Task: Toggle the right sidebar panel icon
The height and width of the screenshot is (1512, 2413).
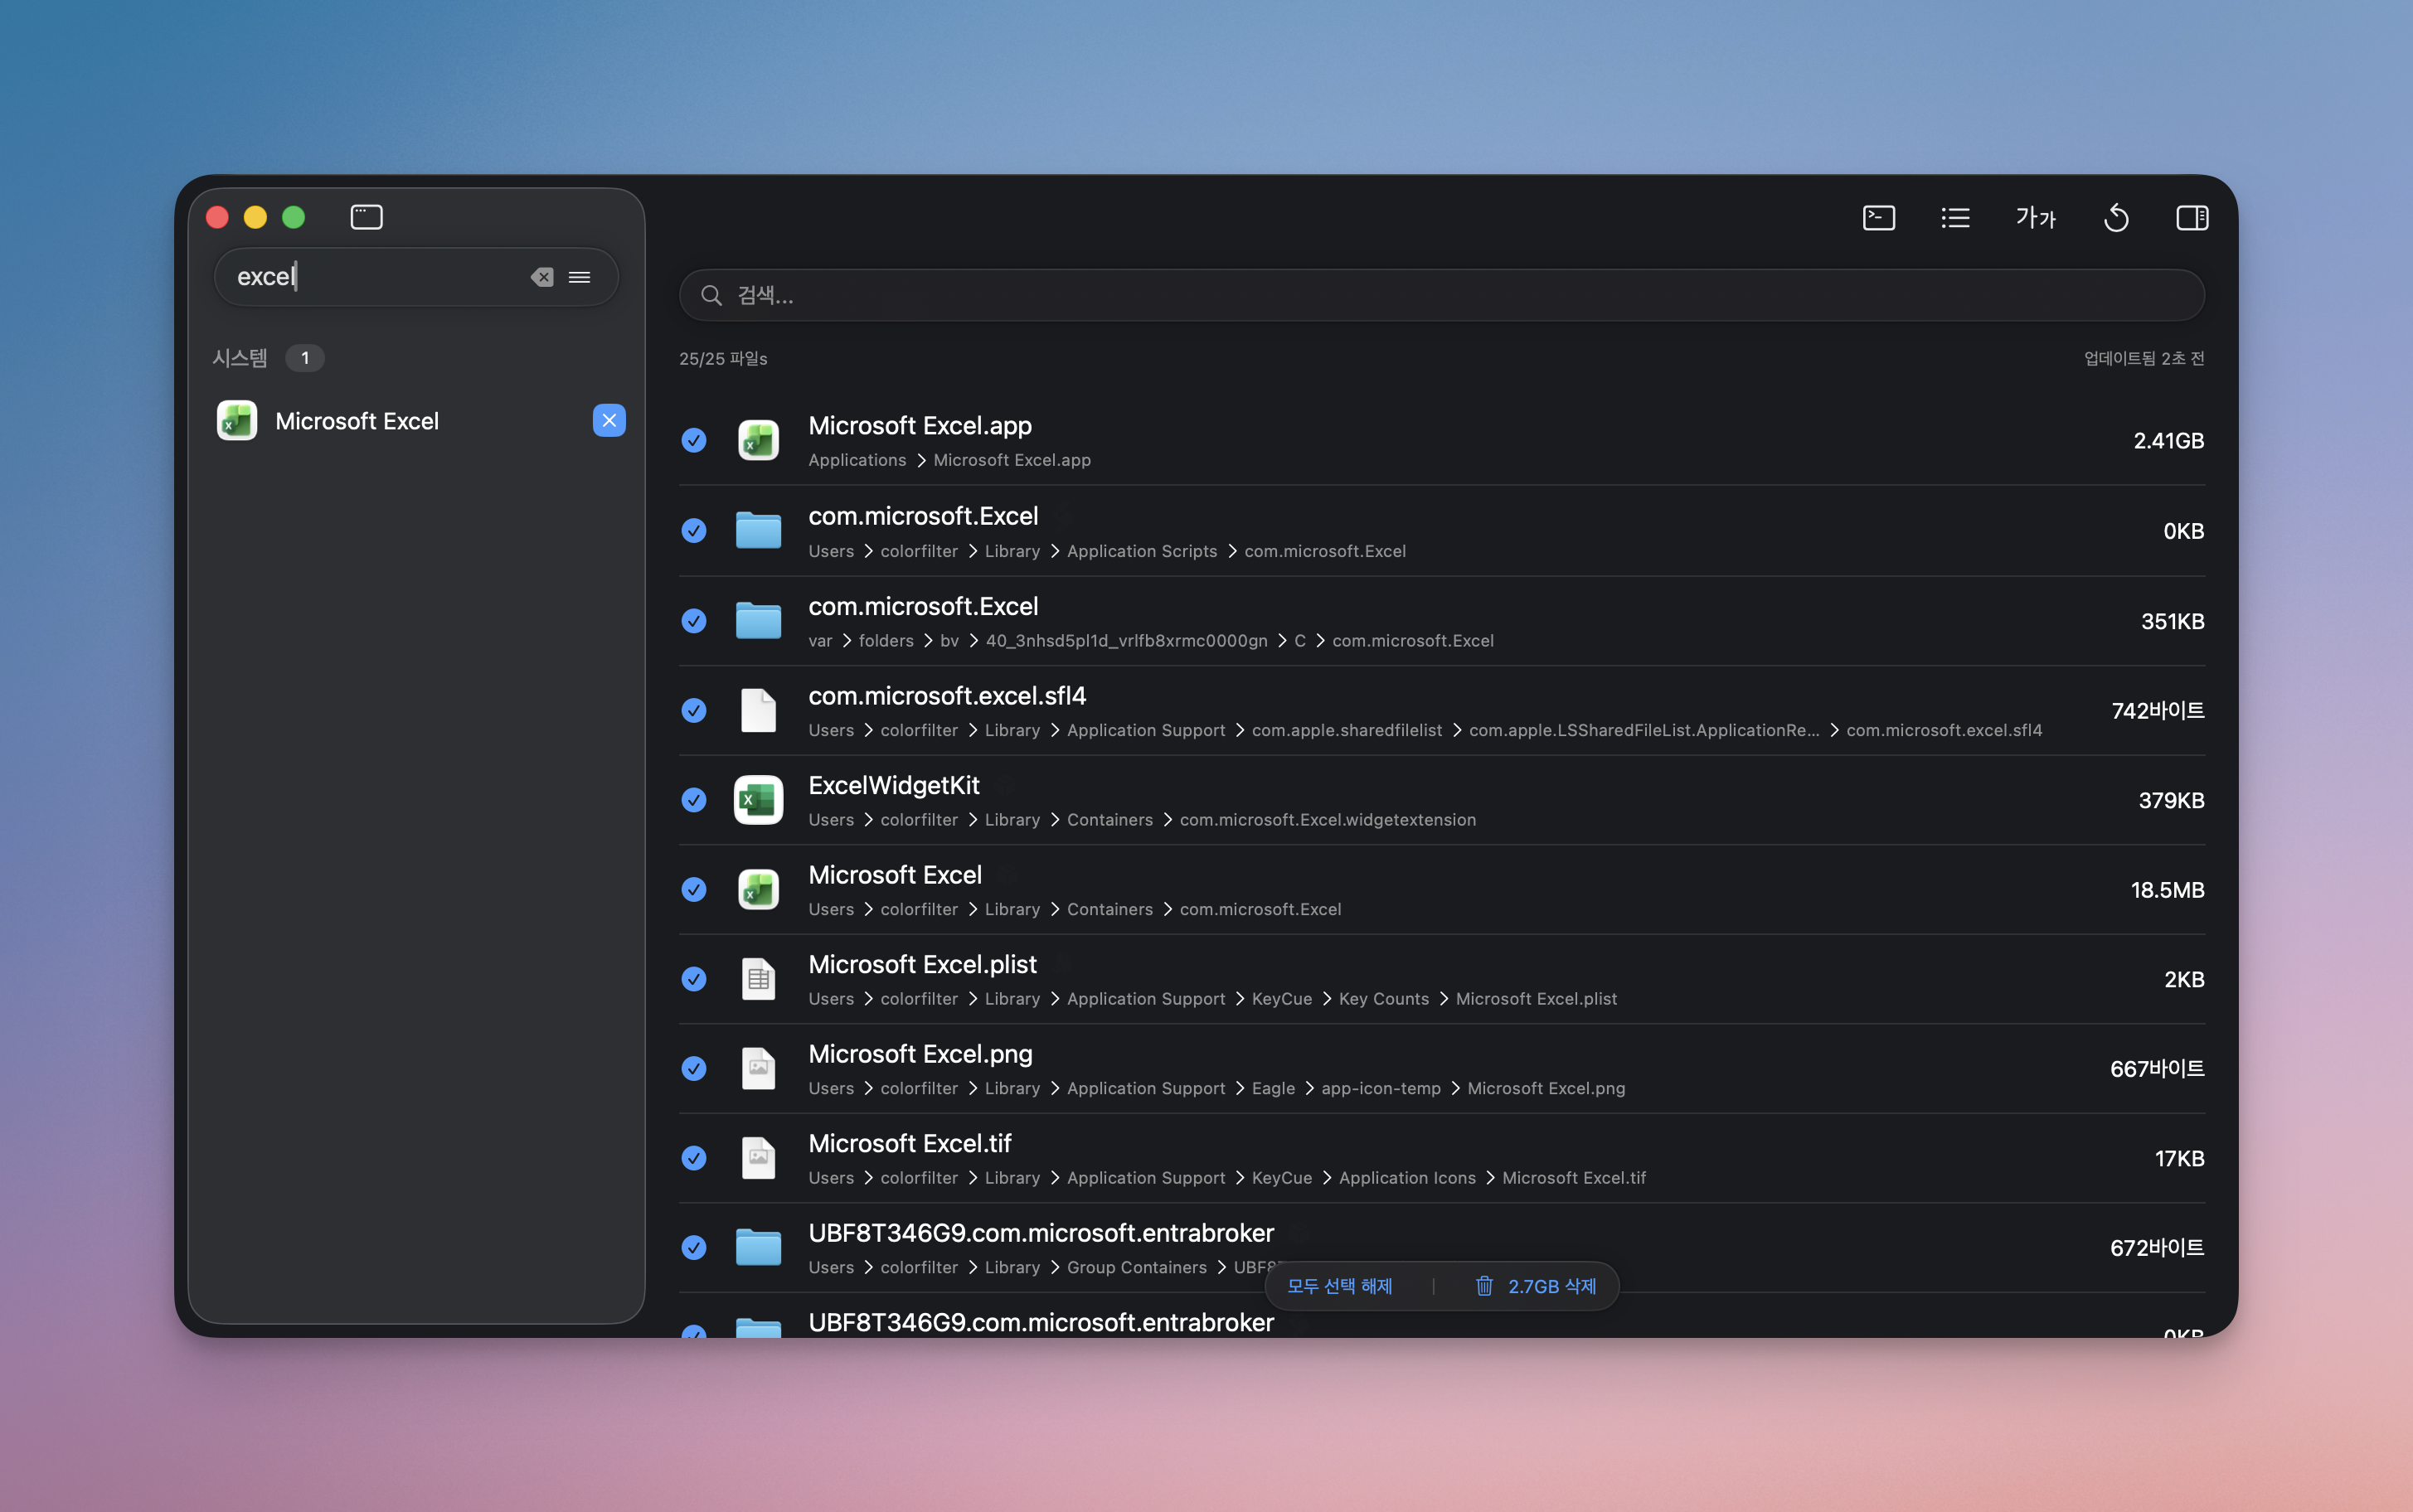Action: [x=2192, y=217]
